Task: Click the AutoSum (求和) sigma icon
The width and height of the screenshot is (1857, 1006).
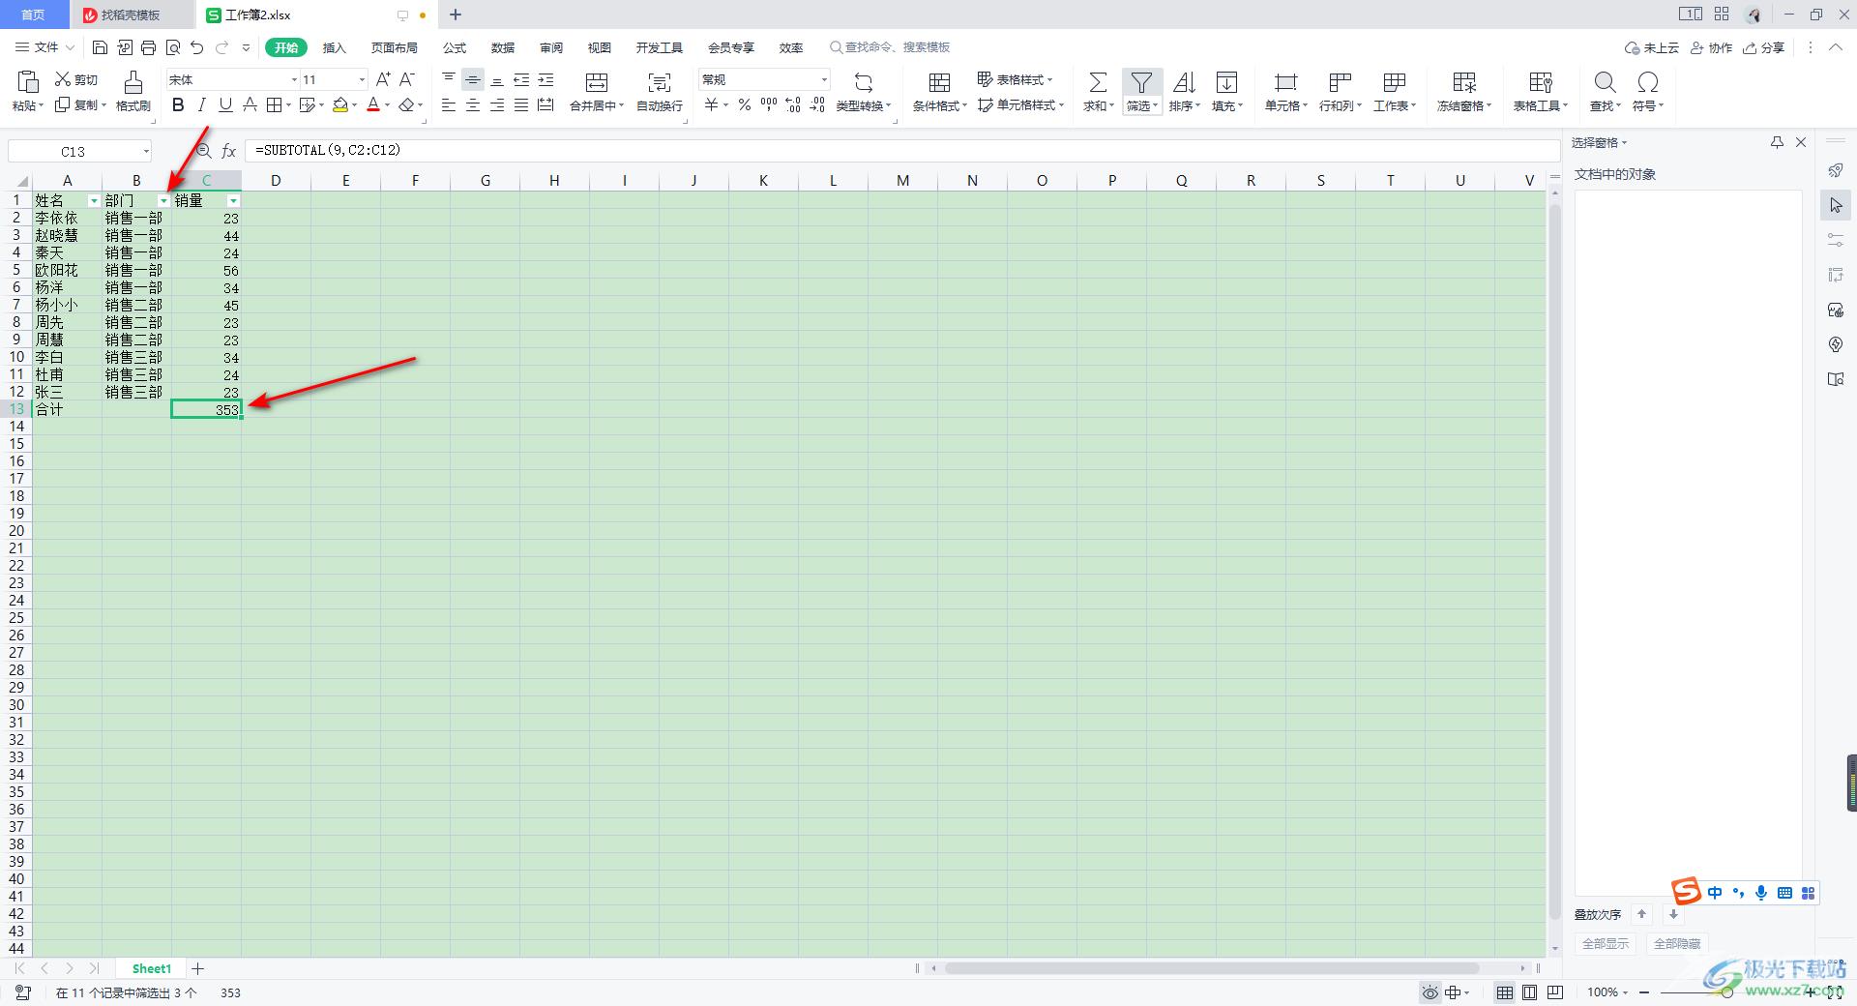Action: tap(1098, 82)
